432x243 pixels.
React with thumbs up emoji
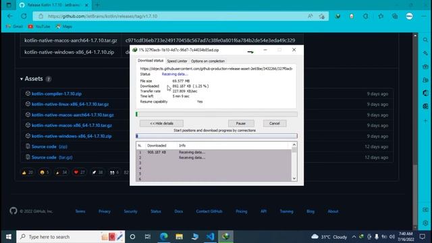27,173
